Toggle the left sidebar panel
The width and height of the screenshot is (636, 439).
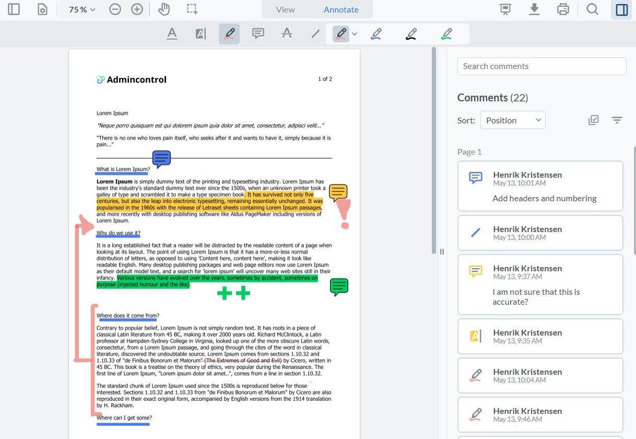tap(14, 9)
